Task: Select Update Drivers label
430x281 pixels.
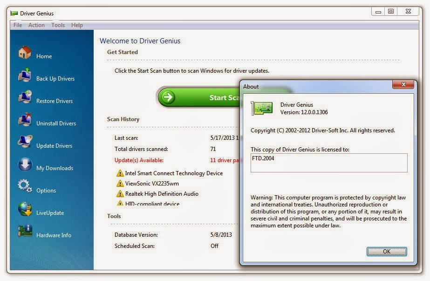Action: pos(55,146)
